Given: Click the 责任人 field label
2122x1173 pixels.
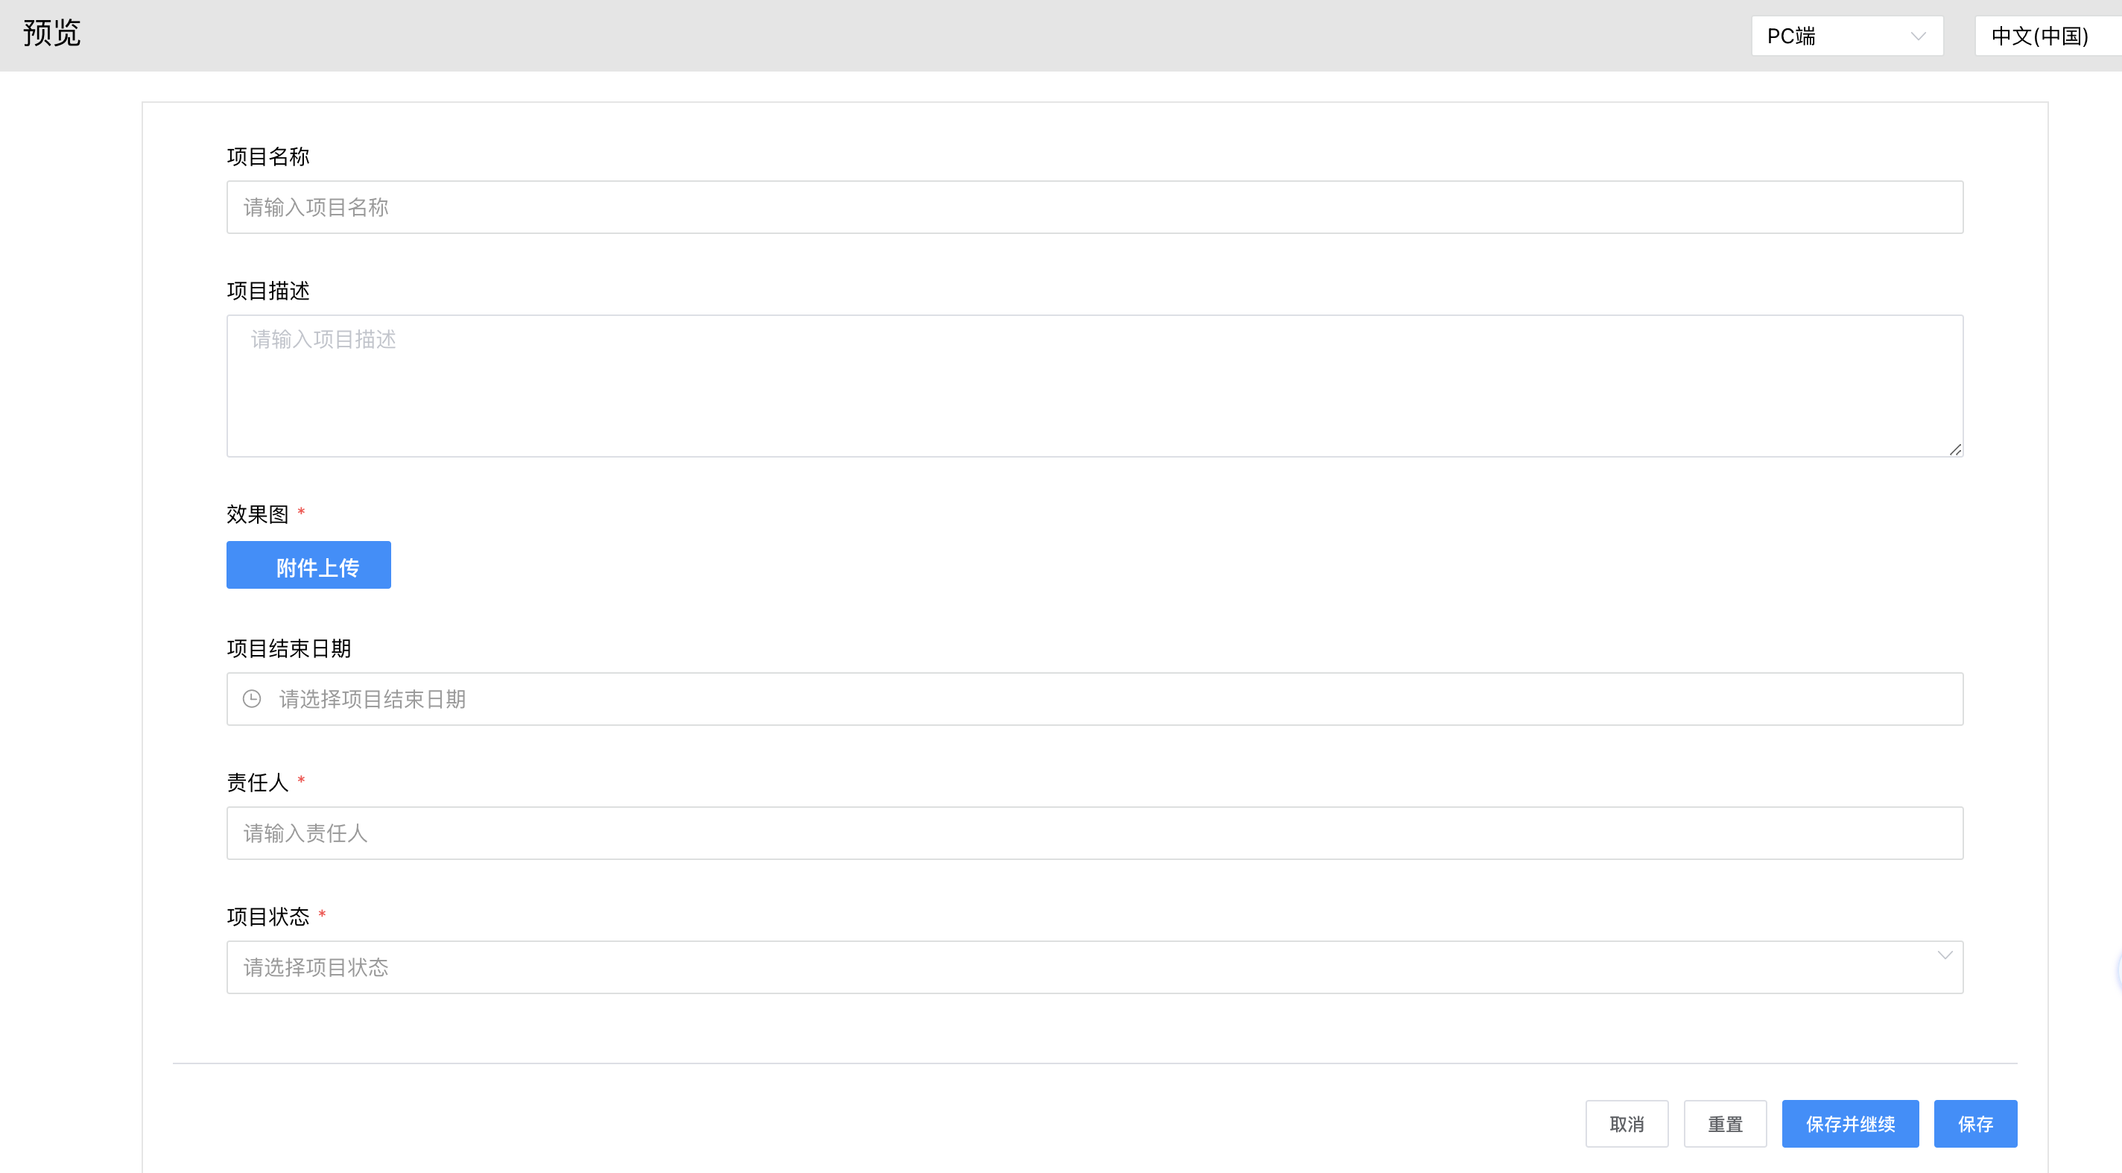Looking at the screenshot, I should [x=258, y=782].
